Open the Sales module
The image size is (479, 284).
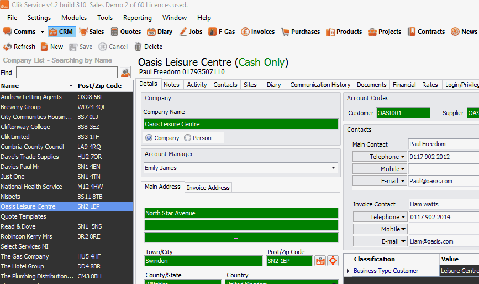pos(91,32)
